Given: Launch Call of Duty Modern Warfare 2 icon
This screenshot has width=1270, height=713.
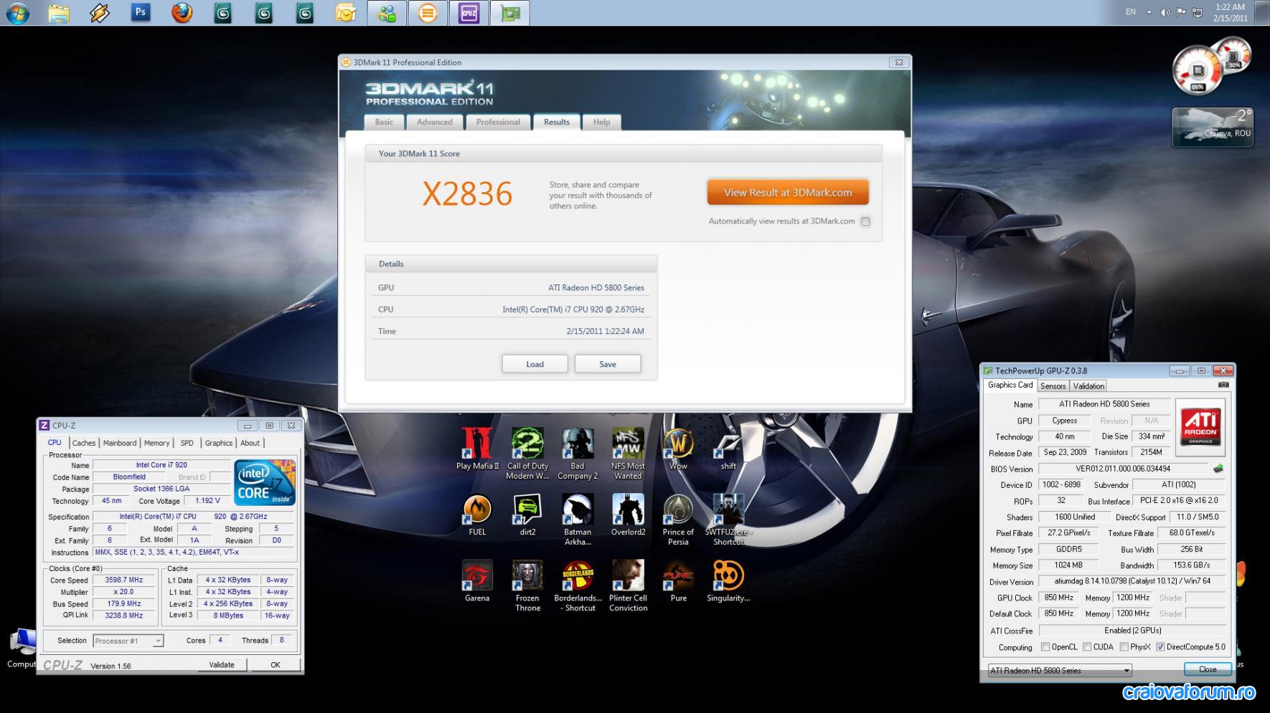Looking at the screenshot, I should point(527,454).
